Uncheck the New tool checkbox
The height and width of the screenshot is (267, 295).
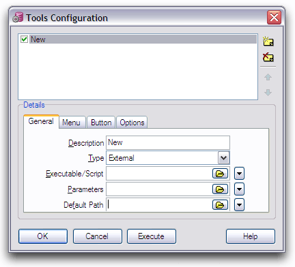pos(24,40)
